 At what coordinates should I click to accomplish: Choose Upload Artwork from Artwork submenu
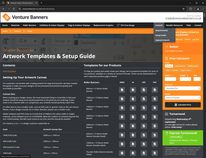[162, 40]
